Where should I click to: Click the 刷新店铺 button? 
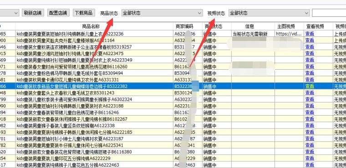click(x=33, y=13)
